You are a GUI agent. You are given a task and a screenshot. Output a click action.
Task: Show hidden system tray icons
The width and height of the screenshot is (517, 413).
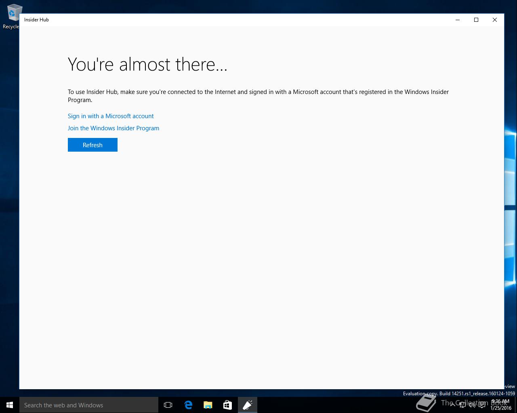point(453,405)
